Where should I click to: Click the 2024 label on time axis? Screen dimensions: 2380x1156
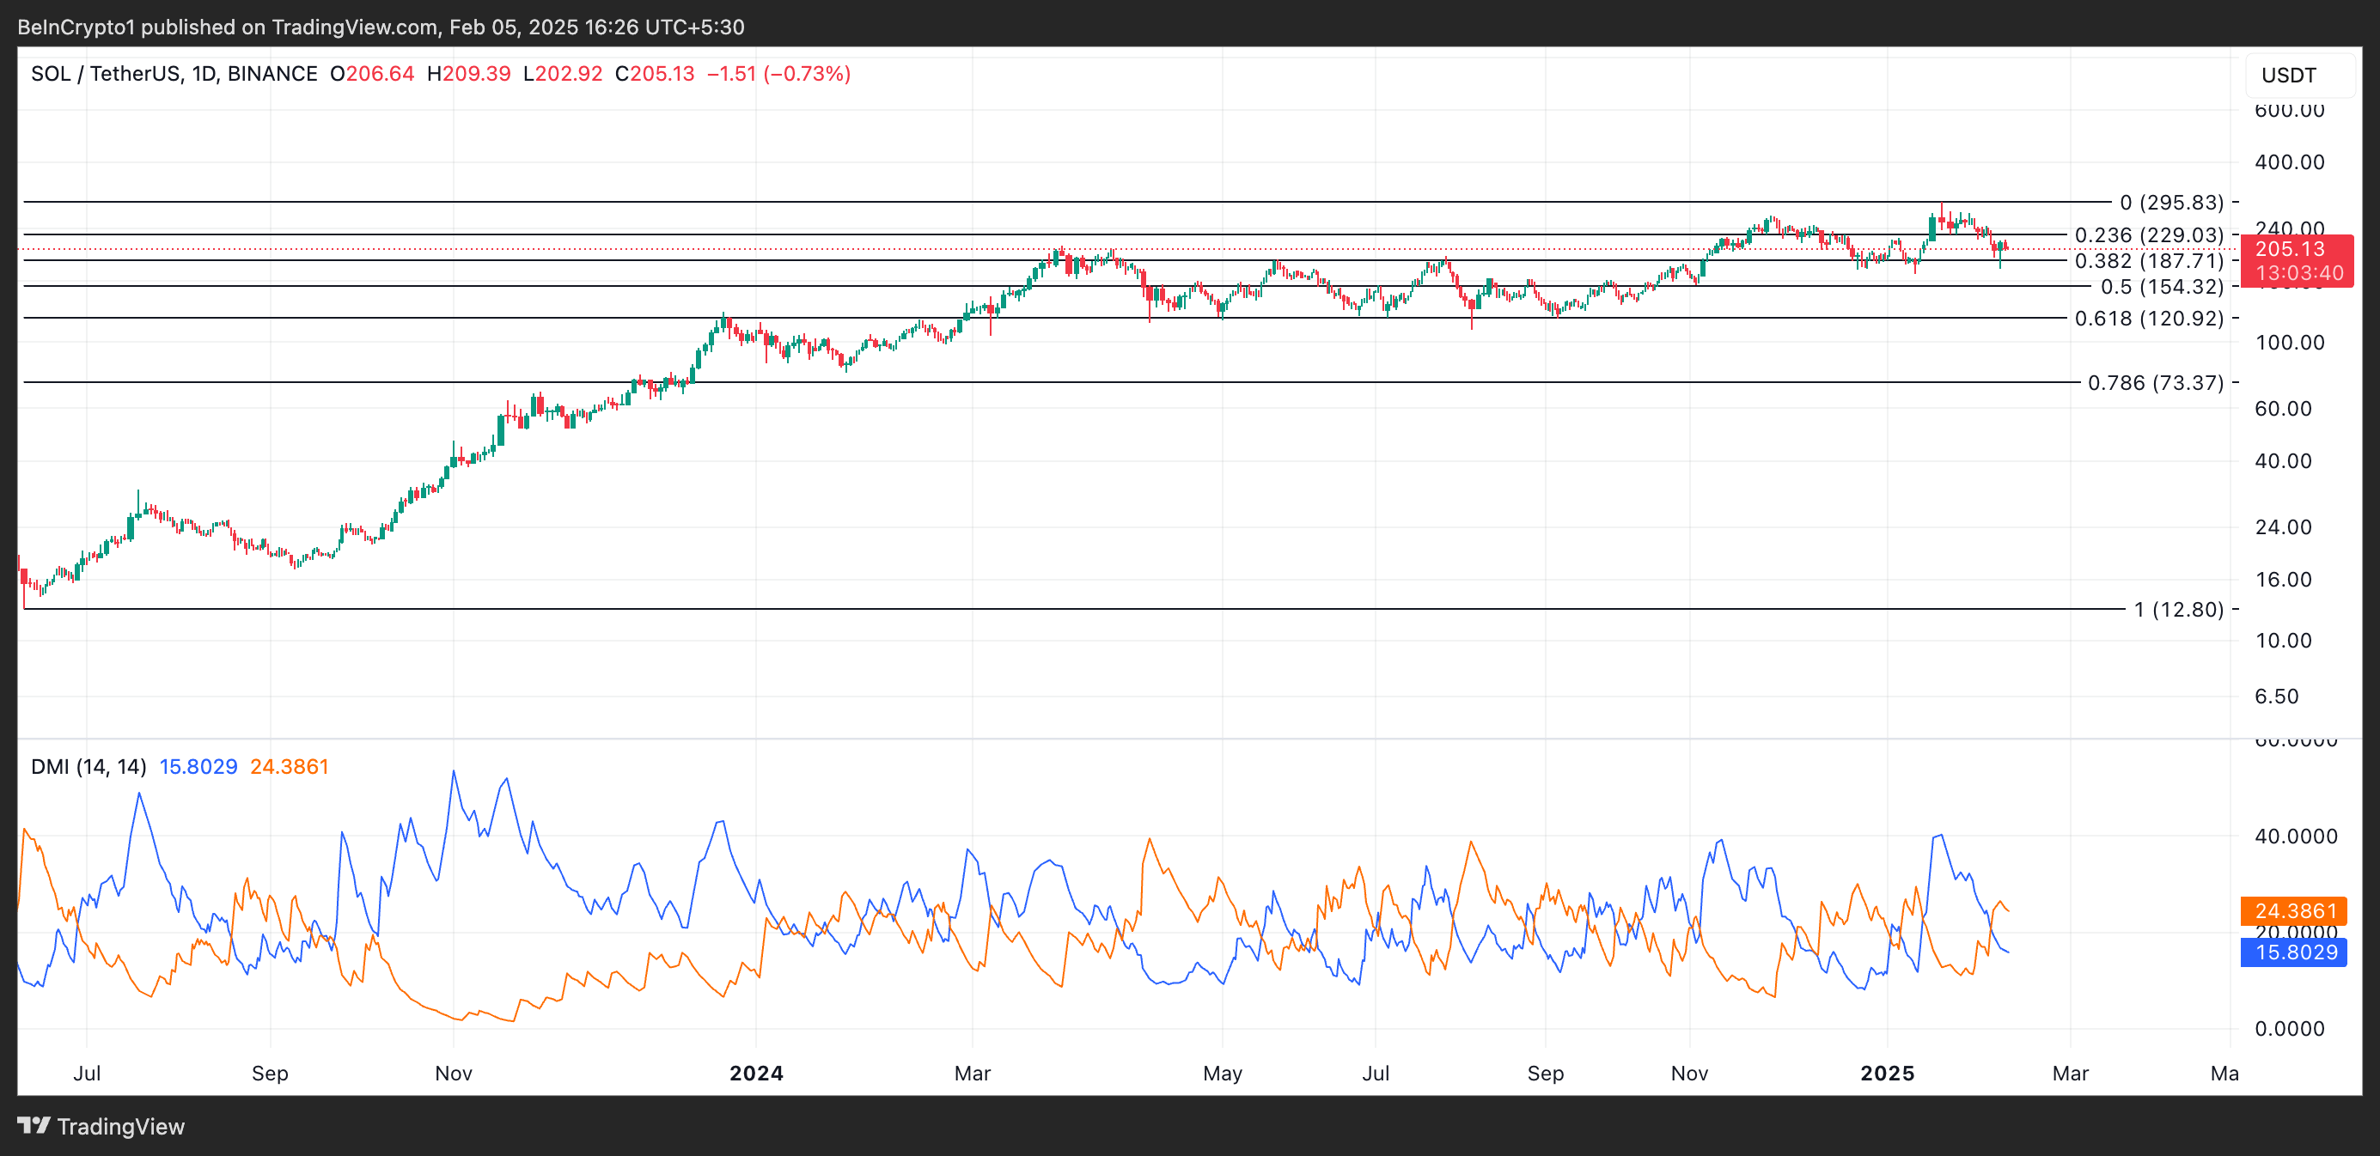pos(756,1073)
